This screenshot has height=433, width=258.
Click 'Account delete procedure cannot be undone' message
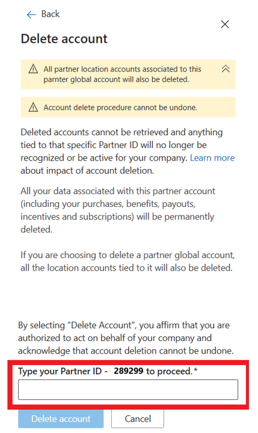click(x=120, y=108)
